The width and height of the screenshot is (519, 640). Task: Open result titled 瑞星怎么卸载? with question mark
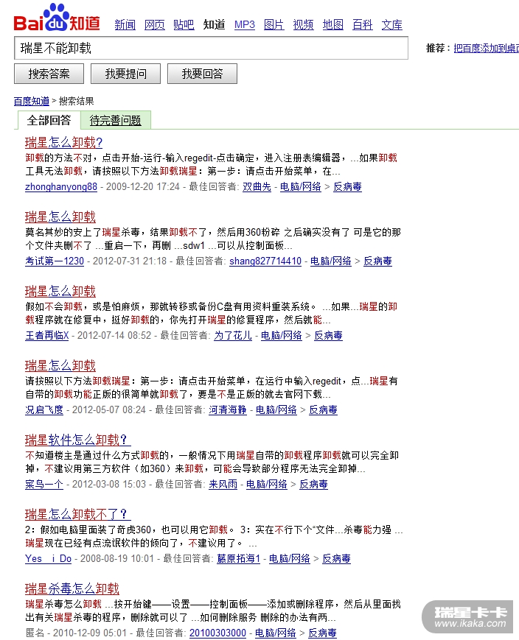click(x=63, y=142)
